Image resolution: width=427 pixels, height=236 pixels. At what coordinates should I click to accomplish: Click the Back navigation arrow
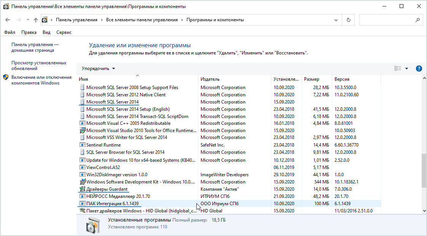coord(8,20)
